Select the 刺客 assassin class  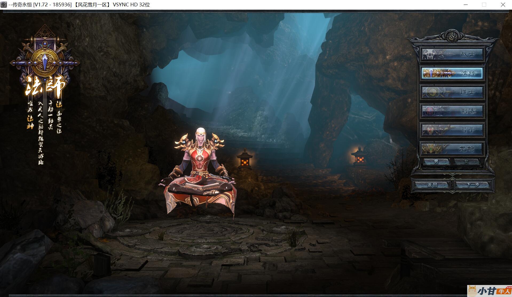click(x=452, y=111)
